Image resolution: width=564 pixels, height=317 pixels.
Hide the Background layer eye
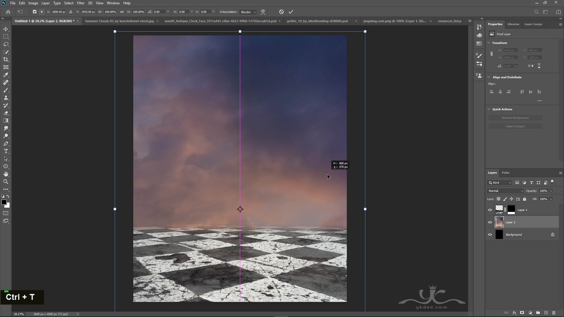click(490, 234)
